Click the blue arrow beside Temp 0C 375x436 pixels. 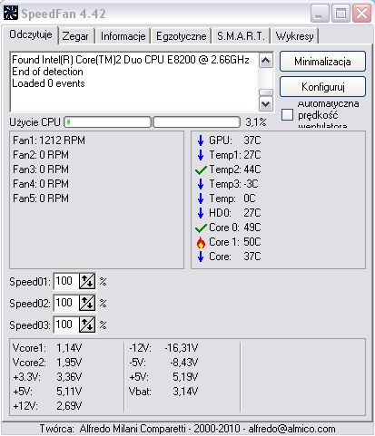pos(201,199)
